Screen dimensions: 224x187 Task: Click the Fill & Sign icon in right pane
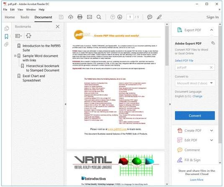tap(180, 160)
